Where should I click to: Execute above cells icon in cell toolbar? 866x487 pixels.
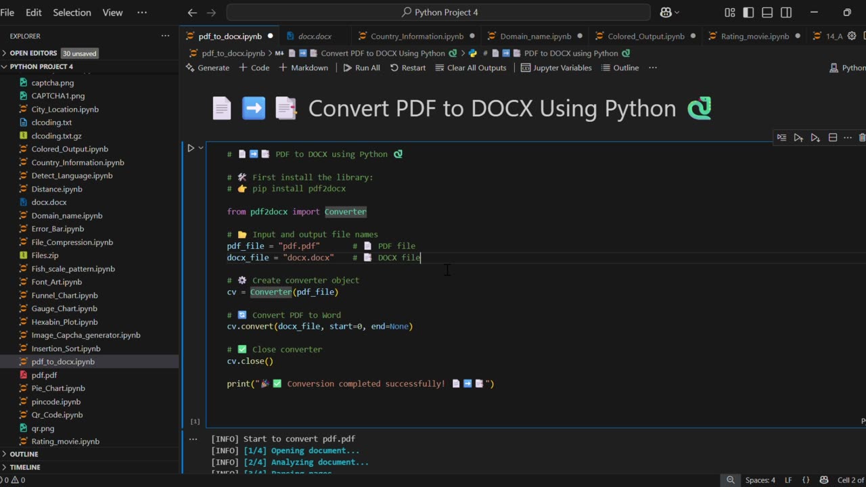tap(798, 137)
